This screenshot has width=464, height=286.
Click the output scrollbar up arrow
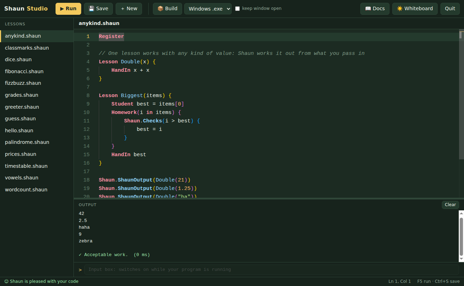click(461, 213)
